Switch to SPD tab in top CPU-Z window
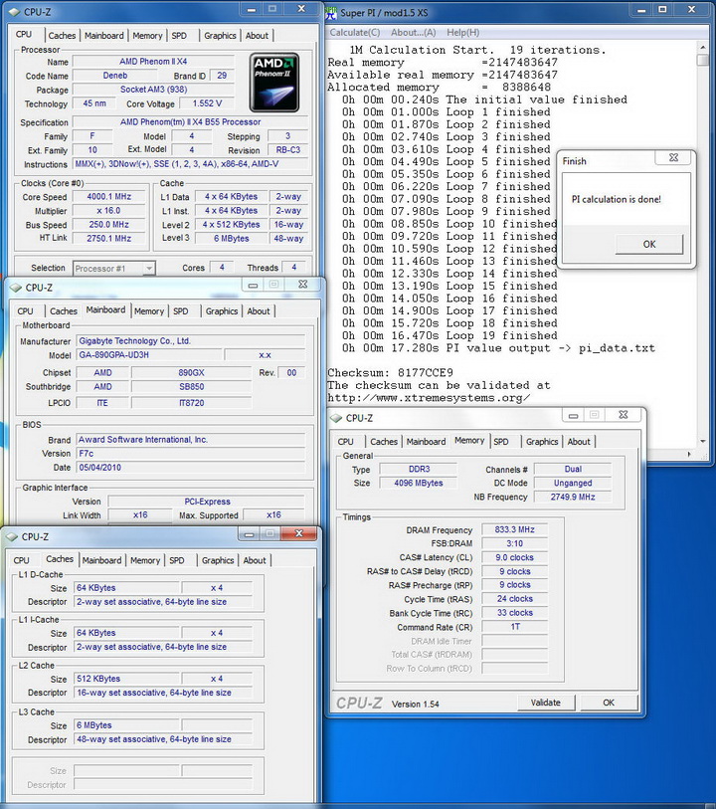The height and width of the screenshot is (809, 716). [x=179, y=36]
